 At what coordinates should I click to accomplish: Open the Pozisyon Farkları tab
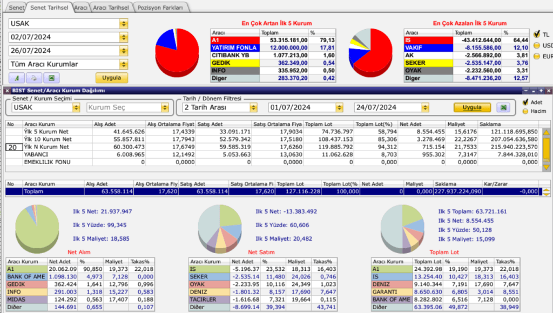click(x=160, y=8)
